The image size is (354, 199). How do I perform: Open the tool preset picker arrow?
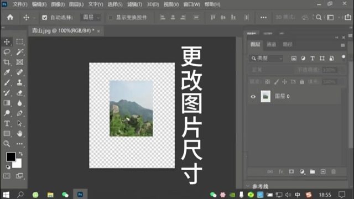tap(34, 18)
